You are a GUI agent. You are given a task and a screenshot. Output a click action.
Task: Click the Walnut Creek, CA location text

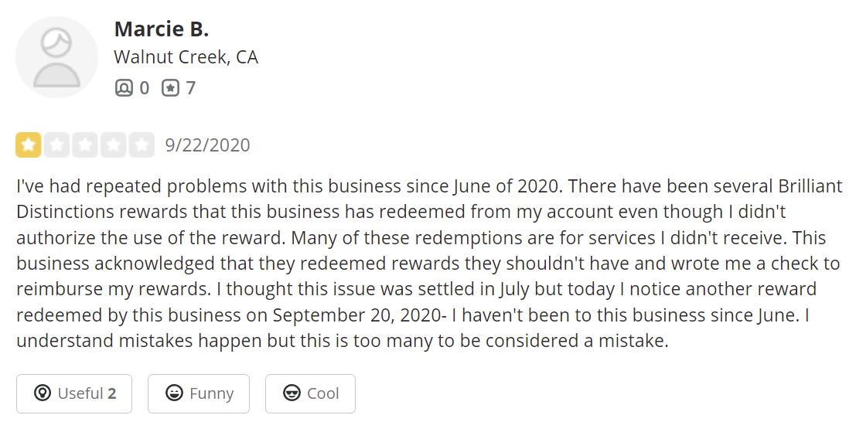coord(186,57)
